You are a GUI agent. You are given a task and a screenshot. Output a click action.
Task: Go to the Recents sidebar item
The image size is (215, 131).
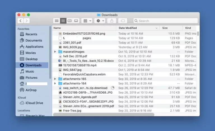point(31,34)
